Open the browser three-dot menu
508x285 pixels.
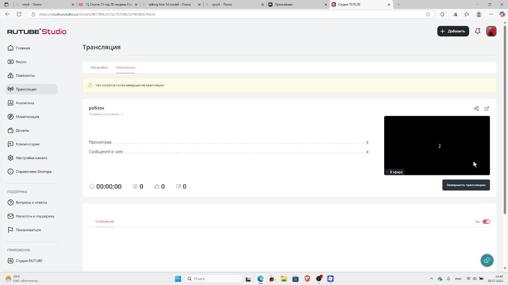[491, 14]
